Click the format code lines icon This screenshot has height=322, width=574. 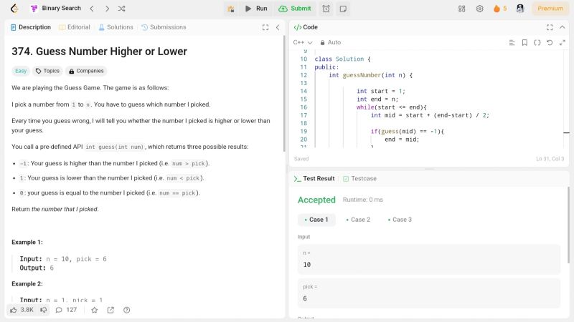[512, 43]
